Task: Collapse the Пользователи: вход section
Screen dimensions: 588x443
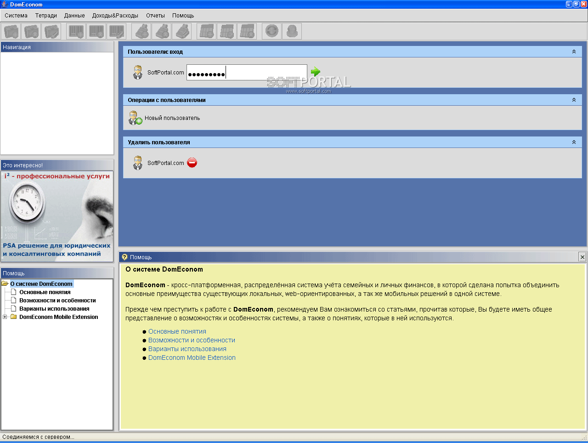Action: click(x=574, y=52)
